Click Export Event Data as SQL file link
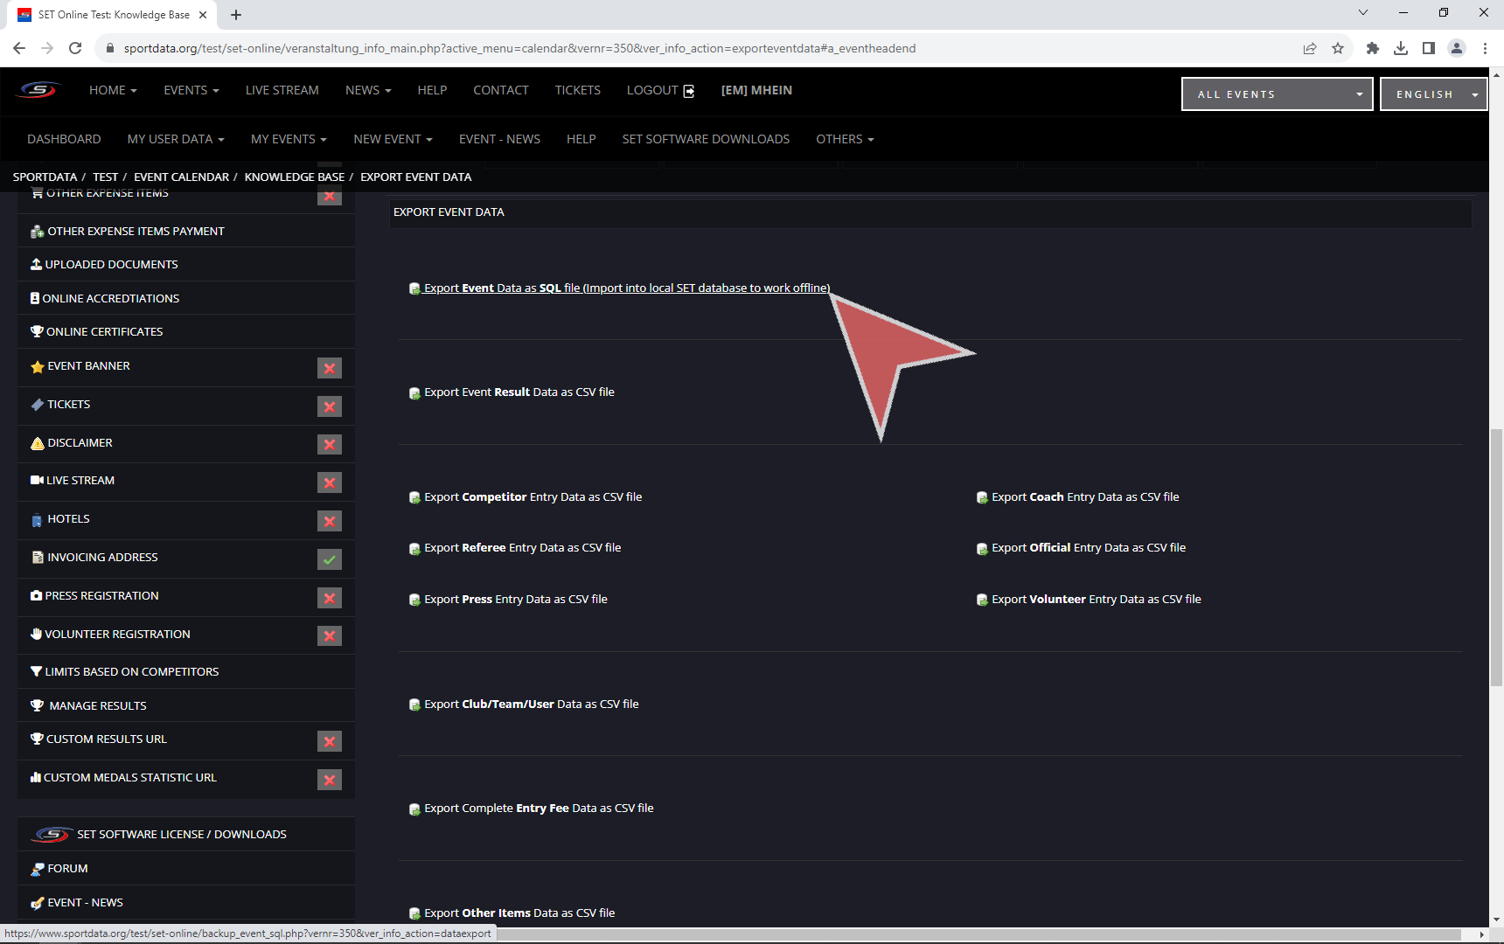The image size is (1504, 944). 626,288
